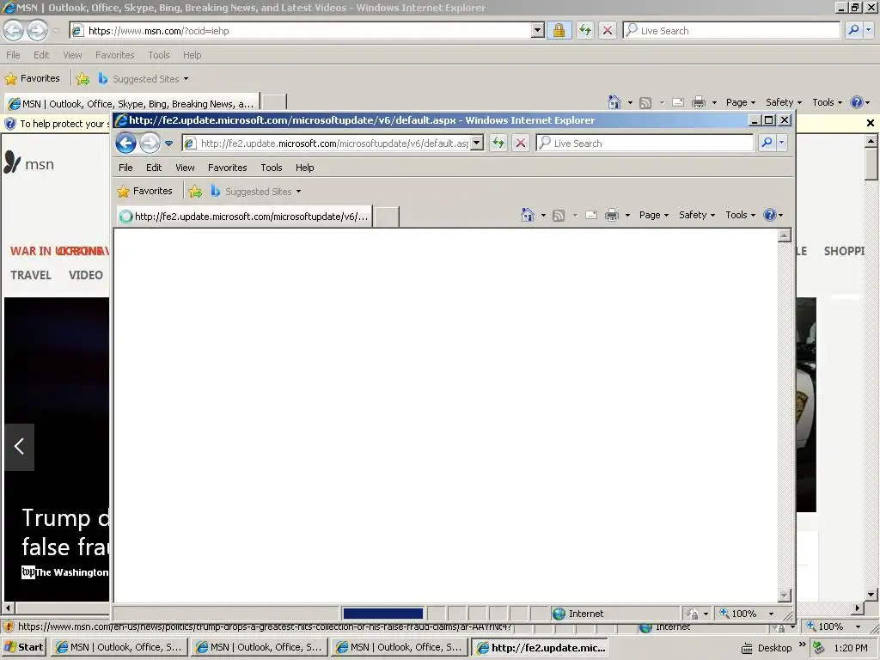Open Edit menu in front update window
This screenshot has height=660, width=880.
[x=154, y=168]
